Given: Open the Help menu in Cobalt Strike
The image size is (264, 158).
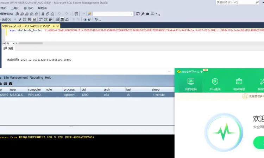Looking at the screenshot, I should tap(48, 78).
